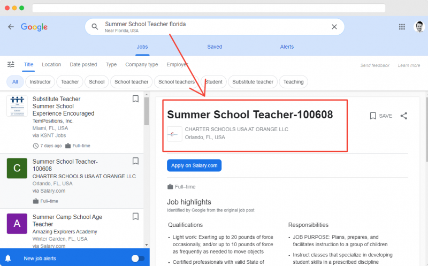Select the Title filter category
Viewport: 428px width, 266px height.
coord(28,64)
